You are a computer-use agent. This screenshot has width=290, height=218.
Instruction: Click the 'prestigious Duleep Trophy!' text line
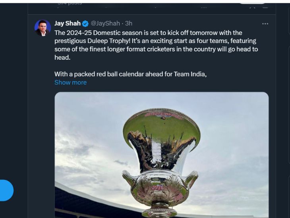[x=155, y=41]
